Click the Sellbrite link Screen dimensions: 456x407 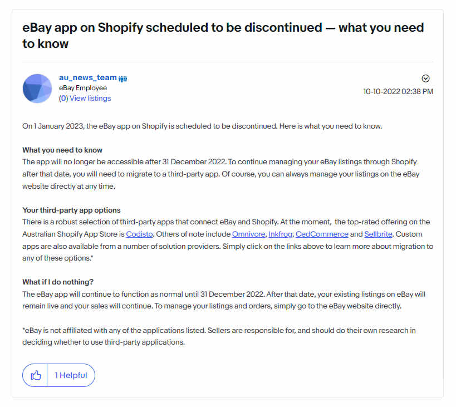[378, 234]
